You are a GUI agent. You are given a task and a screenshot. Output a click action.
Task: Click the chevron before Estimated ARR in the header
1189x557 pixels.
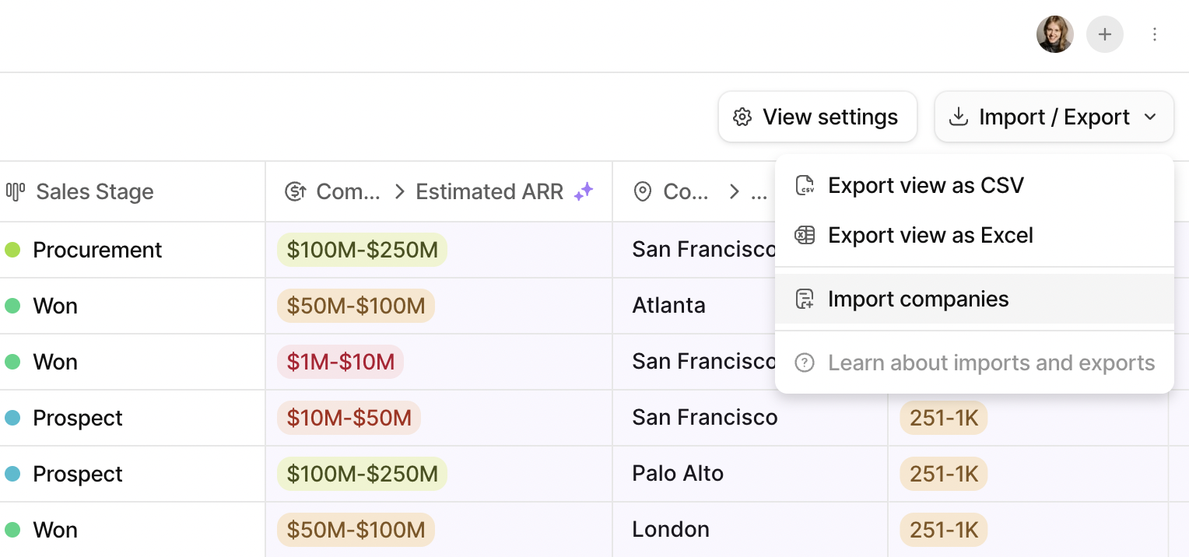(x=399, y=191)
